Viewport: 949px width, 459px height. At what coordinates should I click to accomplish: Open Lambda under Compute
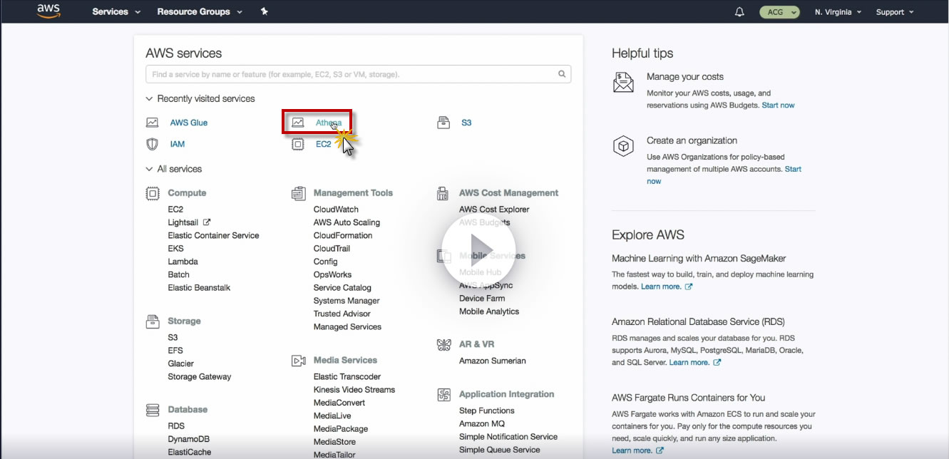coord(183,262)
